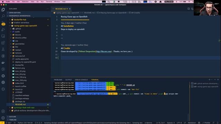
Task: Expand the knative-serverless folder
Action: pos(21,23)
